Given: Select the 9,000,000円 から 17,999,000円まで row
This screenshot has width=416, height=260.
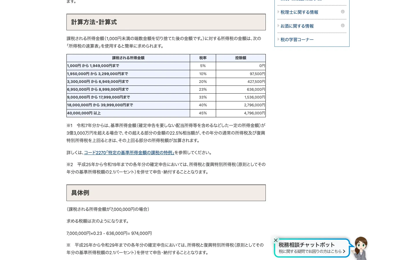Looking at the screenshot, I should click(166, 97).
